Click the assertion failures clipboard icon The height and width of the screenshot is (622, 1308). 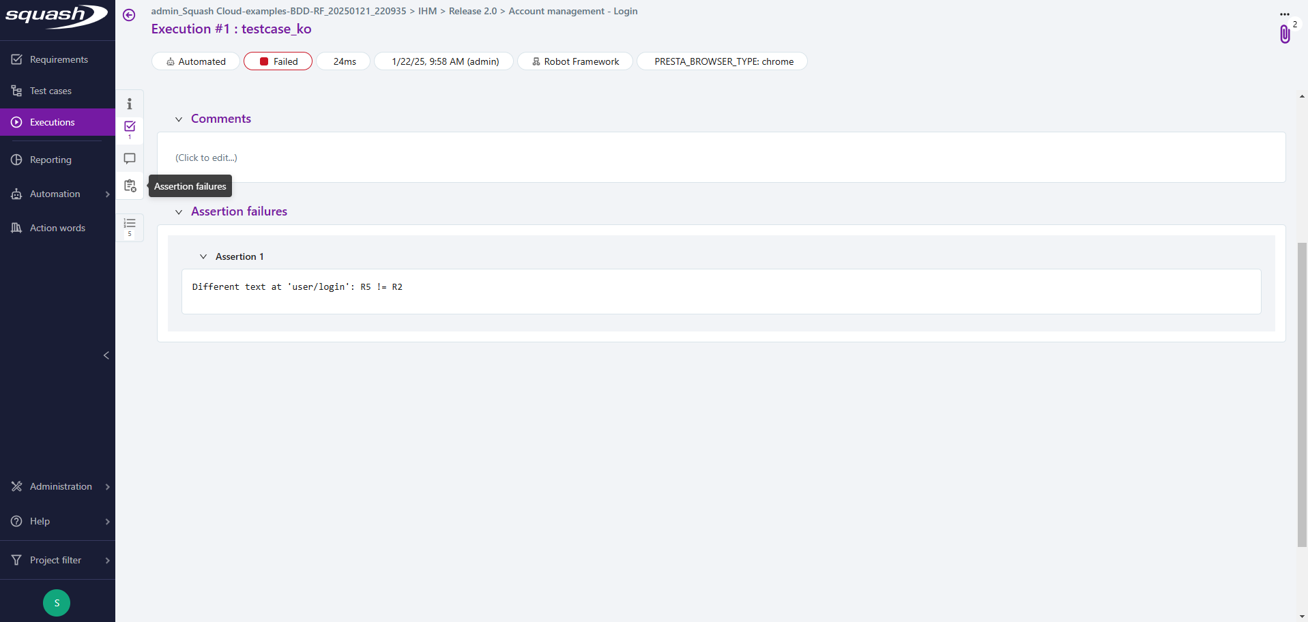click(x=129, y=186)
